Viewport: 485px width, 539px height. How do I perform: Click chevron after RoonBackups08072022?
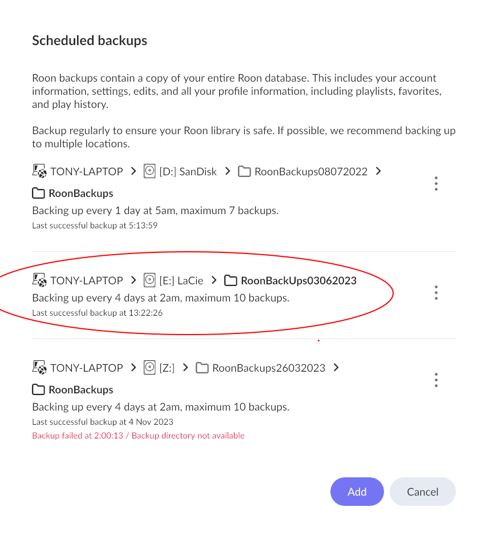(378, 171)
